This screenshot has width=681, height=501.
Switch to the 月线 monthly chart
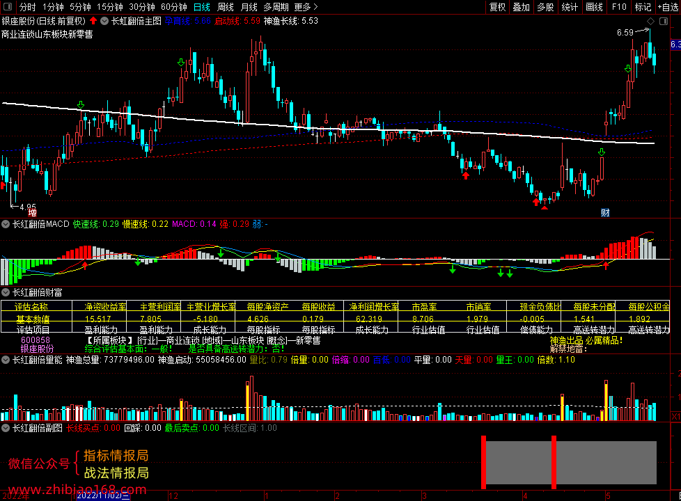point(249,7)
